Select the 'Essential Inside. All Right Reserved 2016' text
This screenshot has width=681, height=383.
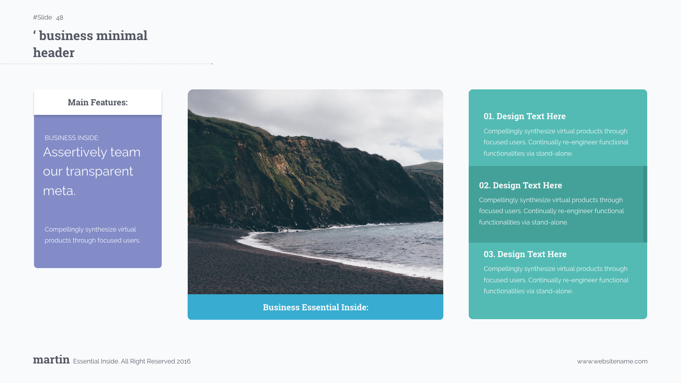pyautogui.click(x=132, y=361)
